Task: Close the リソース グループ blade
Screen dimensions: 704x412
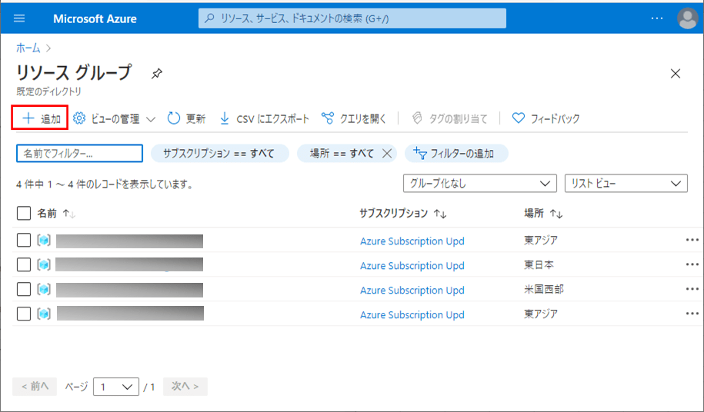Action: click(x=676, y=74)
